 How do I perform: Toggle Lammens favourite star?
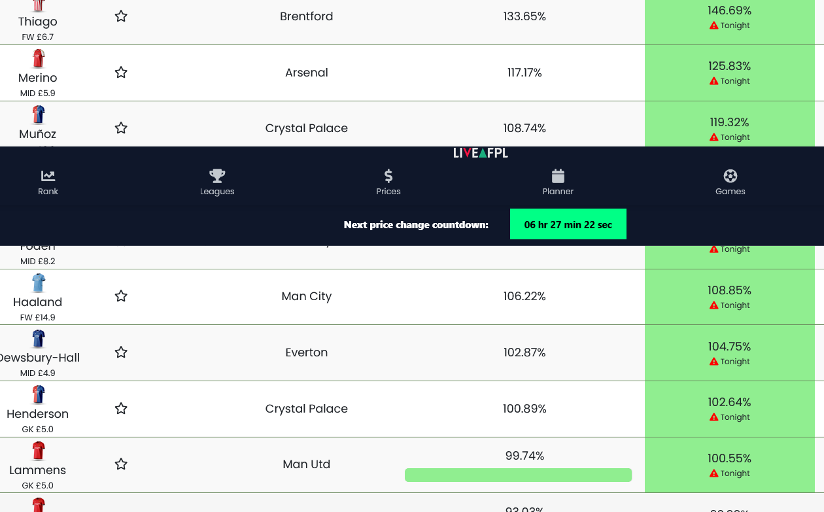coord(121,464)
